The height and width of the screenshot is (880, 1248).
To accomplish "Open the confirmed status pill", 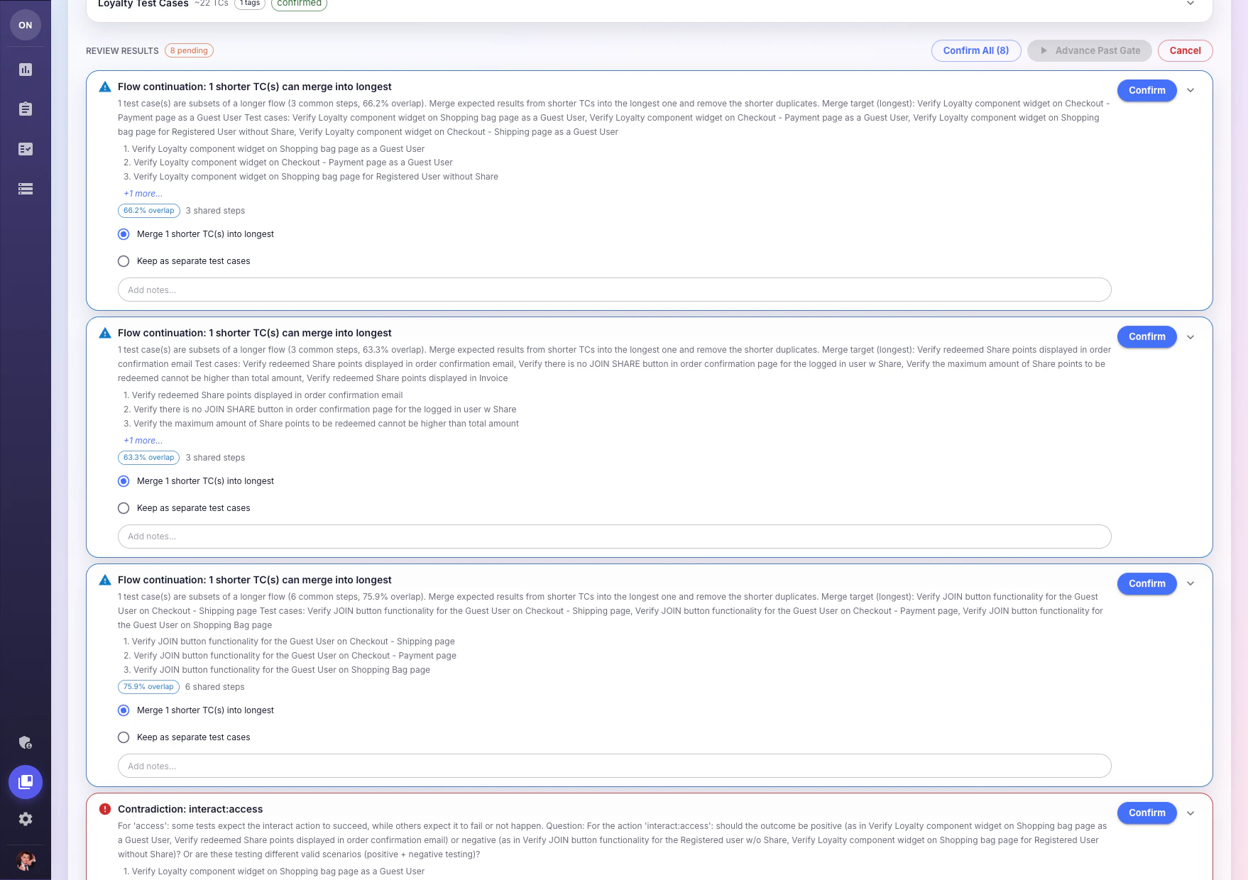I will [x=299, y=4].
